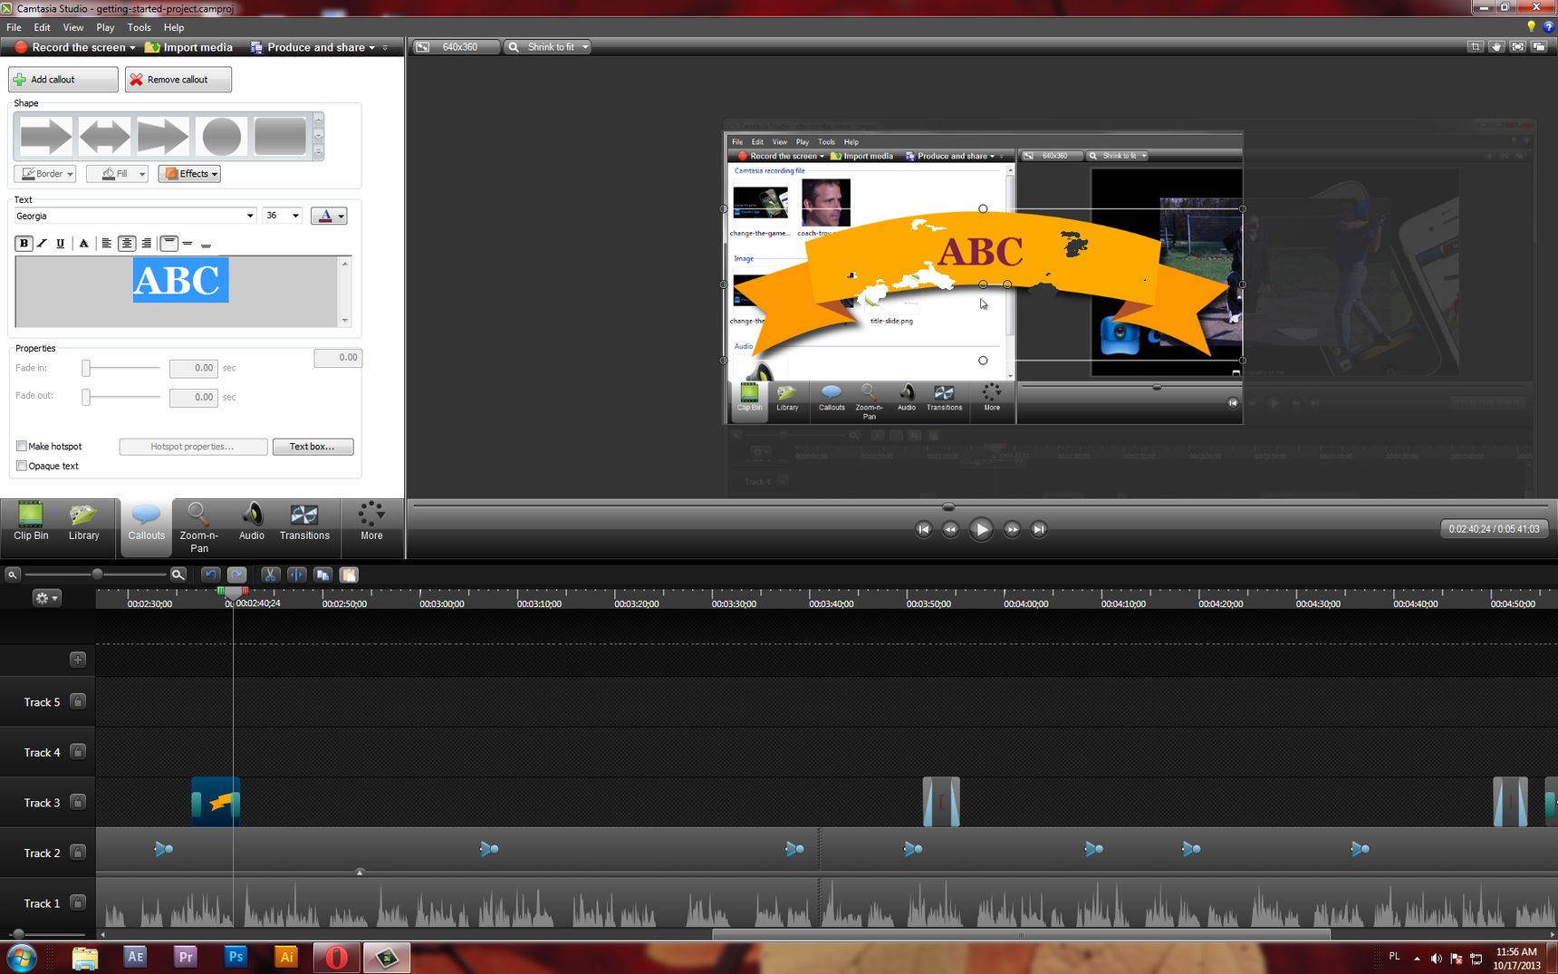The image size is (1558, 974).
Task: Apply text drop shadow formatting
Action: tap(83, 243)
